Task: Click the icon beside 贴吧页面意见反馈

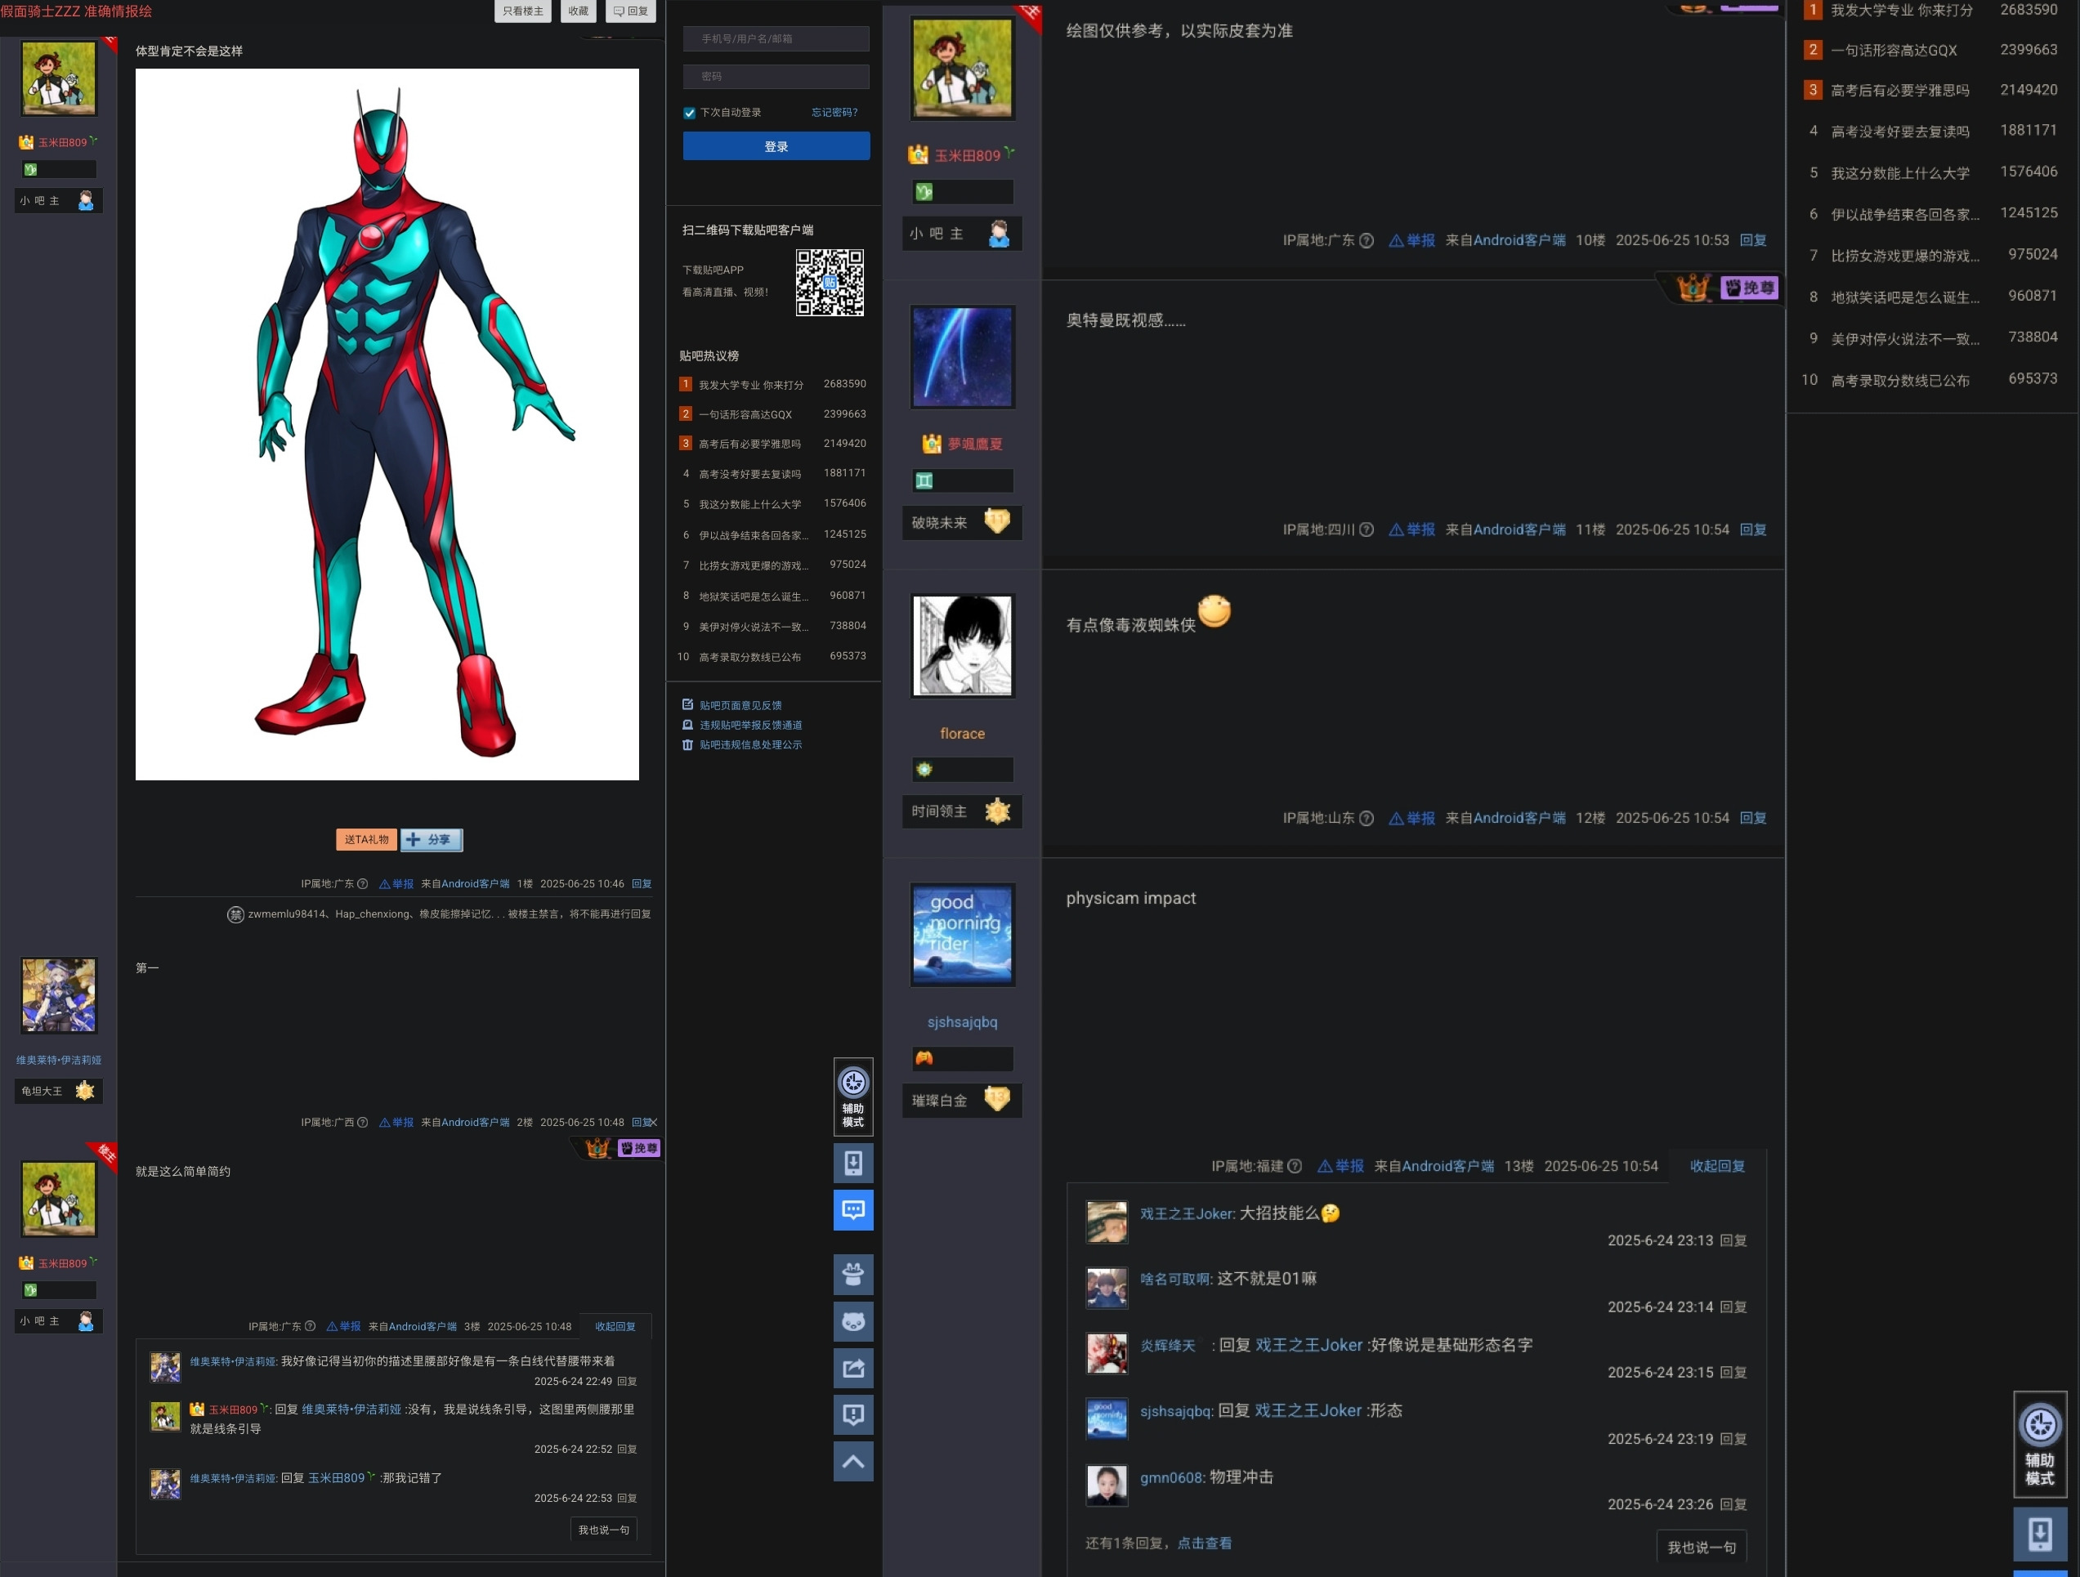Action: click(687, 705)
